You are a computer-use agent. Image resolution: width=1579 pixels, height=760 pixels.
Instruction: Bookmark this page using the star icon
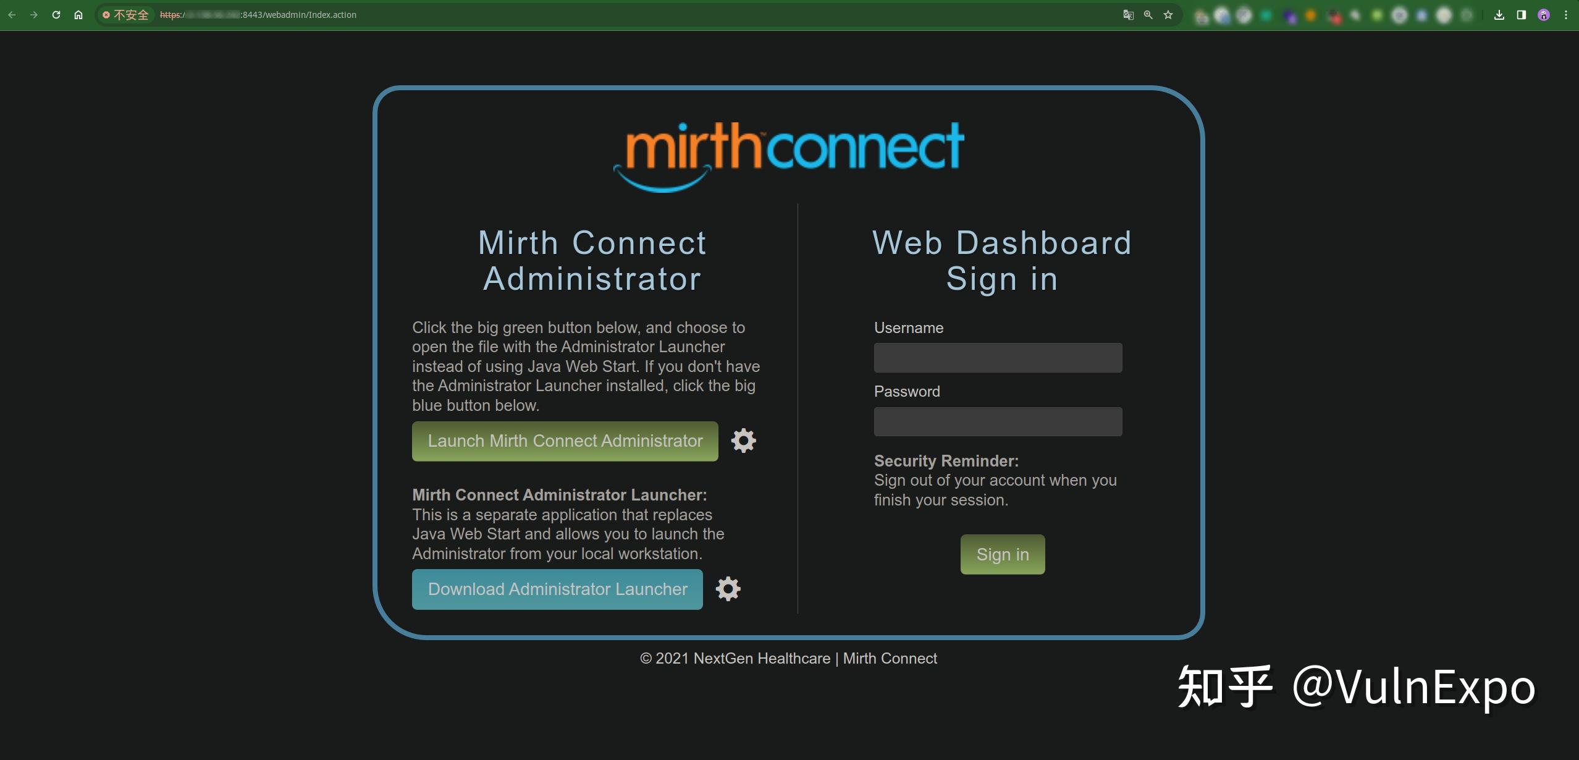[x=1168, y=14]
